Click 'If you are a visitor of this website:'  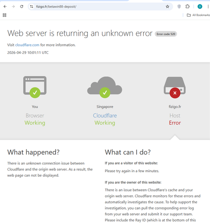point(131,163)
